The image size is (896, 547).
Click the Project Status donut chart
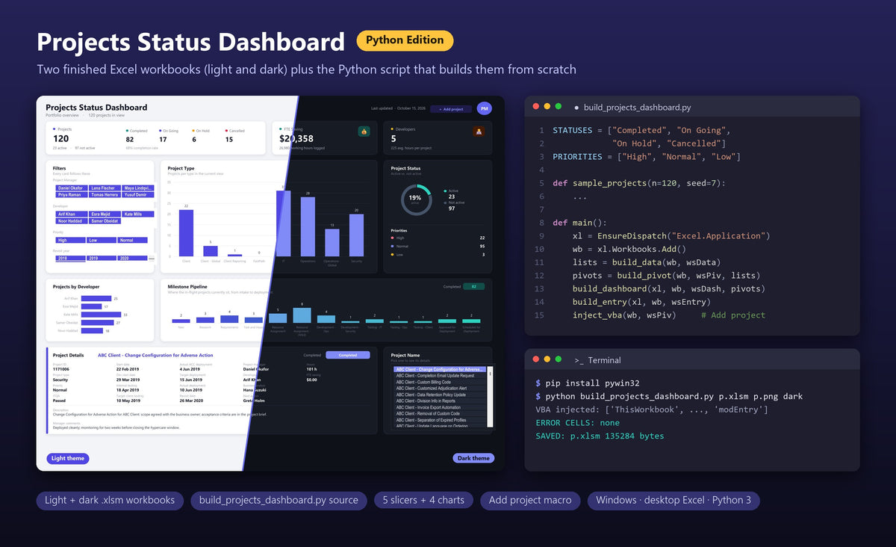pyautogui.click(x=416, y=200)
